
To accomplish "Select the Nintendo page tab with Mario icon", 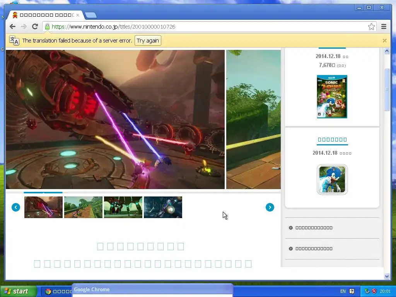I will point(46,15).
